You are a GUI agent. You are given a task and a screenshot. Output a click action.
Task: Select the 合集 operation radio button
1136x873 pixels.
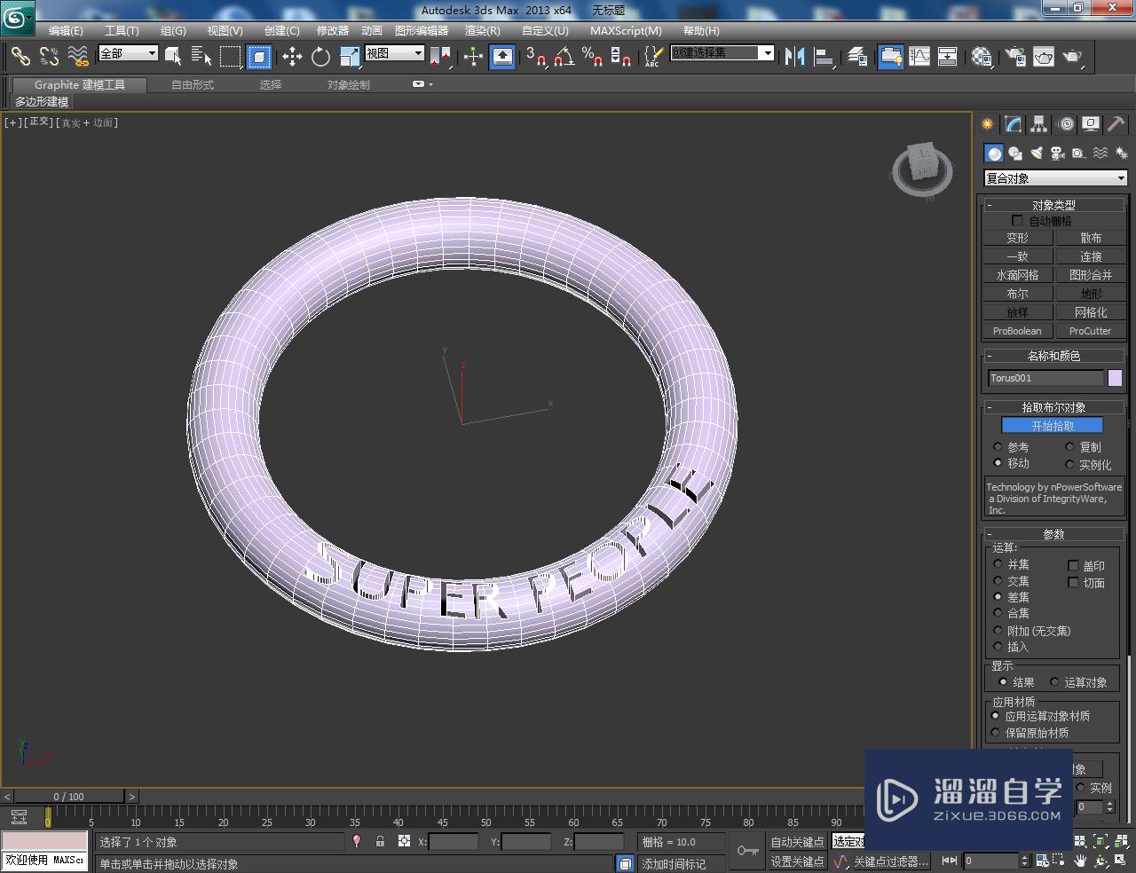coord(998,613)
